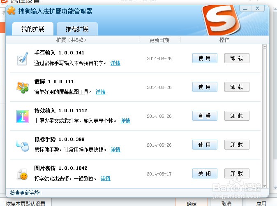Click 取消 in the properties window
Screen dimensions: 277x206
pyautogui.click(x=226, y=204)
